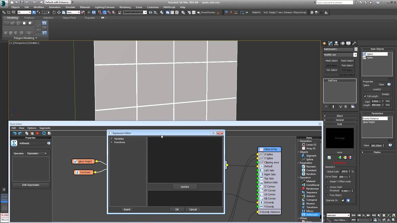The height and width of the screenshot is (223, 397).
Task: Click Update button in Expression Editor
Action: coord(185,187)
